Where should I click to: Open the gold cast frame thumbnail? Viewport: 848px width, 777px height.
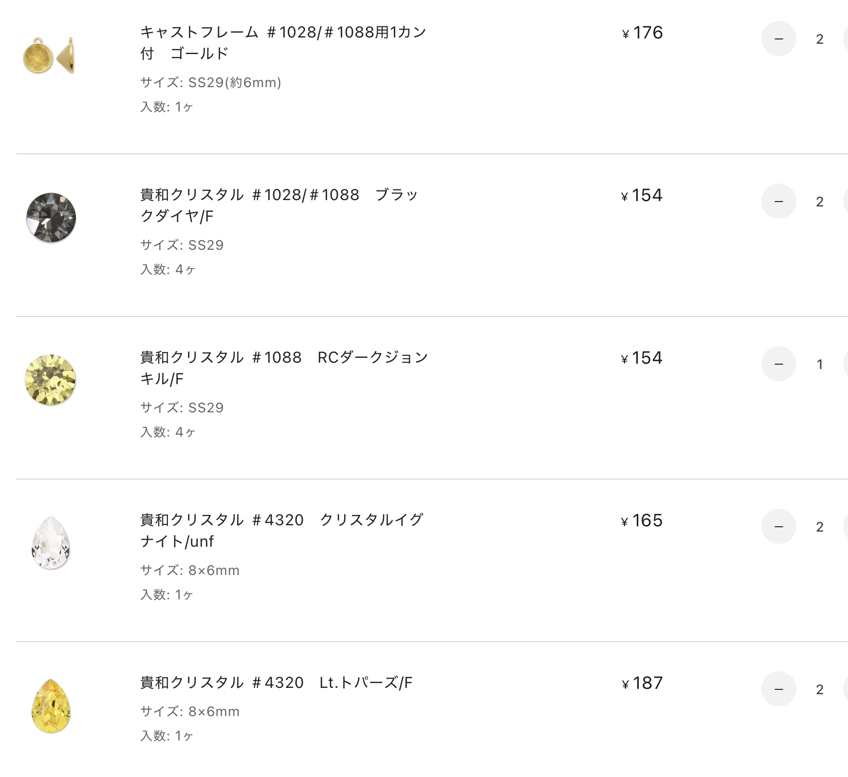click(49, 55)
